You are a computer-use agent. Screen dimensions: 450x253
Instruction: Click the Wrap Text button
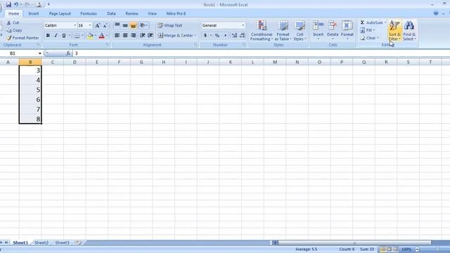(x=170, y=25)
